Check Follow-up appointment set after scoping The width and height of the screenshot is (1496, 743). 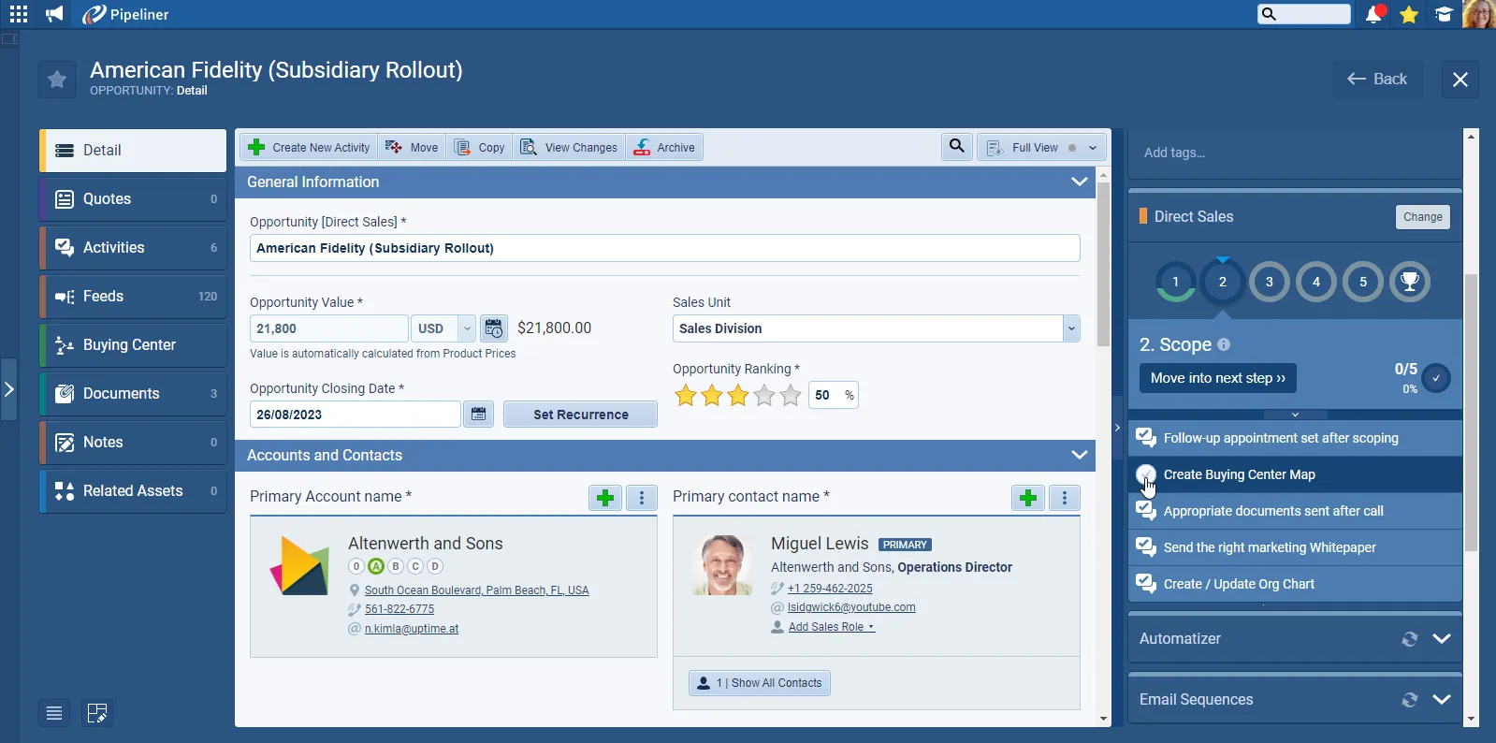click(1146, 438)
